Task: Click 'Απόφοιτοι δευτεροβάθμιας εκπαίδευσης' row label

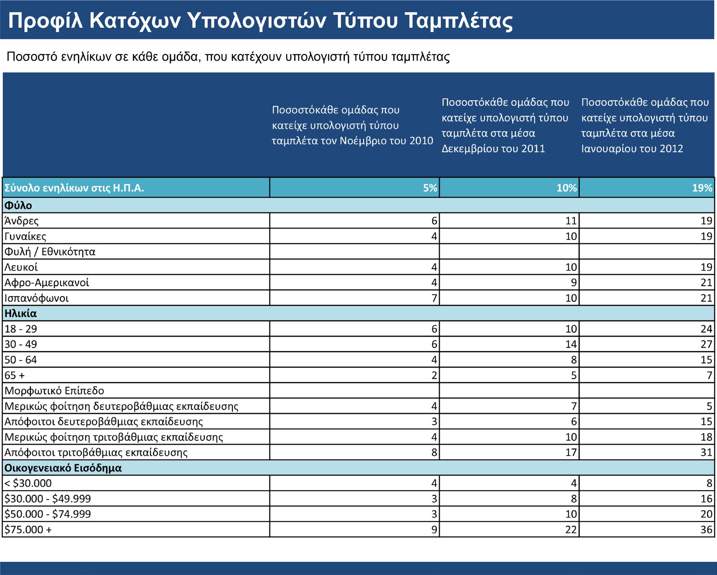Action: [104, 422]
